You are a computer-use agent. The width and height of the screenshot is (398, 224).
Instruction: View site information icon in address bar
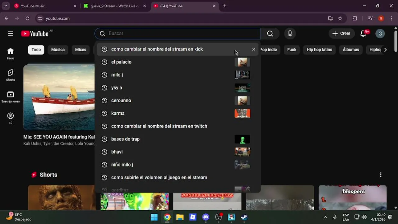(x=40, y=18)
